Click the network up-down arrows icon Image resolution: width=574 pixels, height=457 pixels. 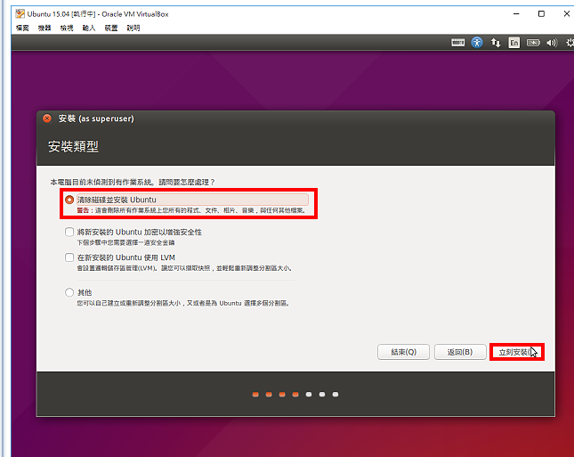coord(496,43)
